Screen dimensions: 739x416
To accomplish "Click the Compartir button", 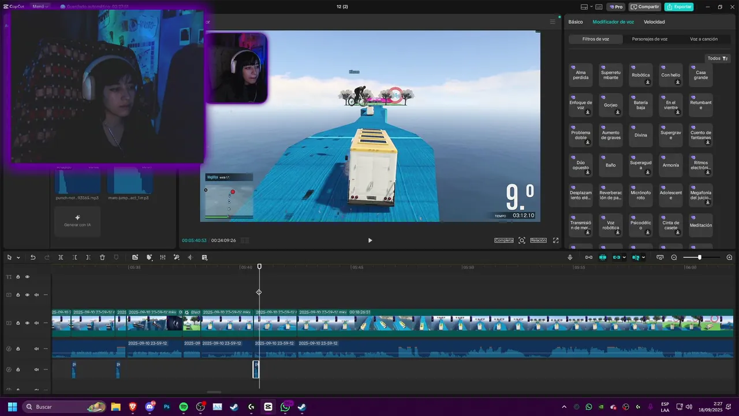I will (x=645, y=7).
